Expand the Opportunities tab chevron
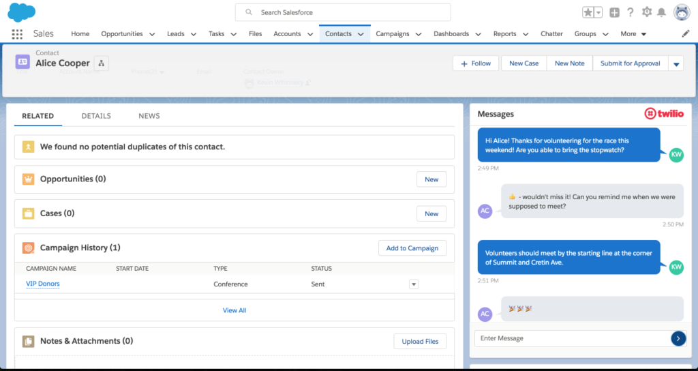698x371 pixels. tap(152, 34)
